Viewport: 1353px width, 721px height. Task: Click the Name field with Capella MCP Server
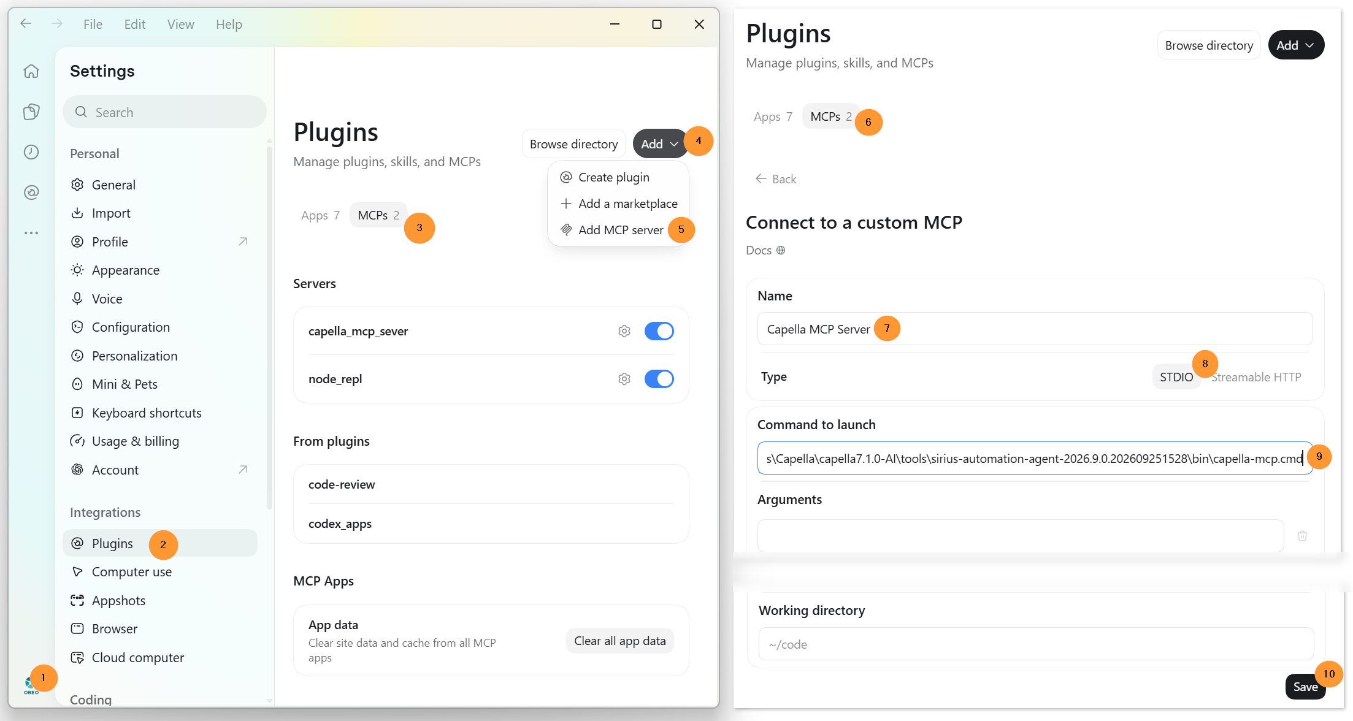(x=1035, y=329)
